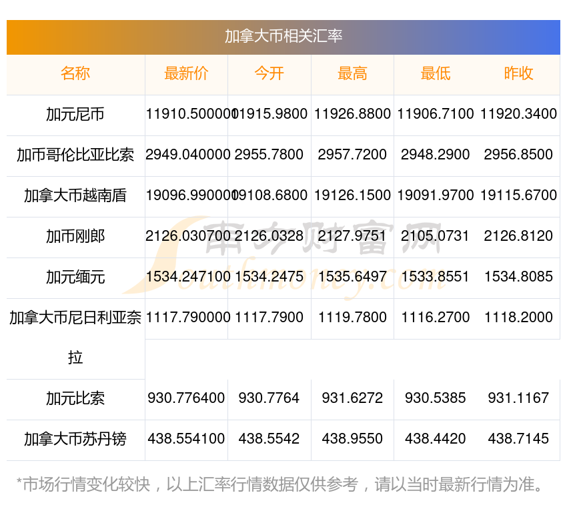Screen dimensions: 567x505
Task: Click the high value 2127.9751
Action: click(352, 236)
